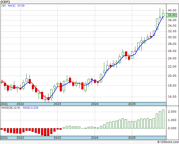Select the MA(3) 37.59 legend label
Image resolution: width=179 pixels, height=144 pixels.
coord(16,6)
